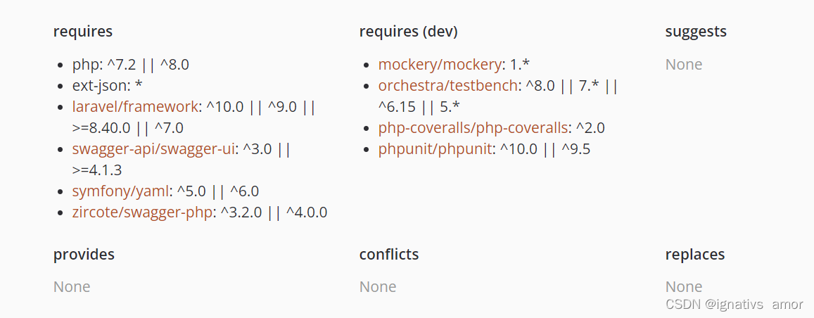The height and width of the screenshot is (318, 814).
Task: Click the 'suggests' section heading
Action: click(696, 32)
